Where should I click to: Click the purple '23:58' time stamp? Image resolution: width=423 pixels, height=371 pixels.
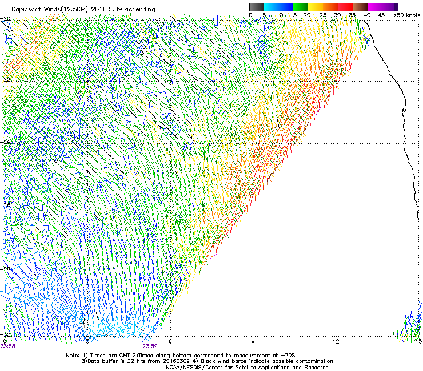[x=8, y=346]
